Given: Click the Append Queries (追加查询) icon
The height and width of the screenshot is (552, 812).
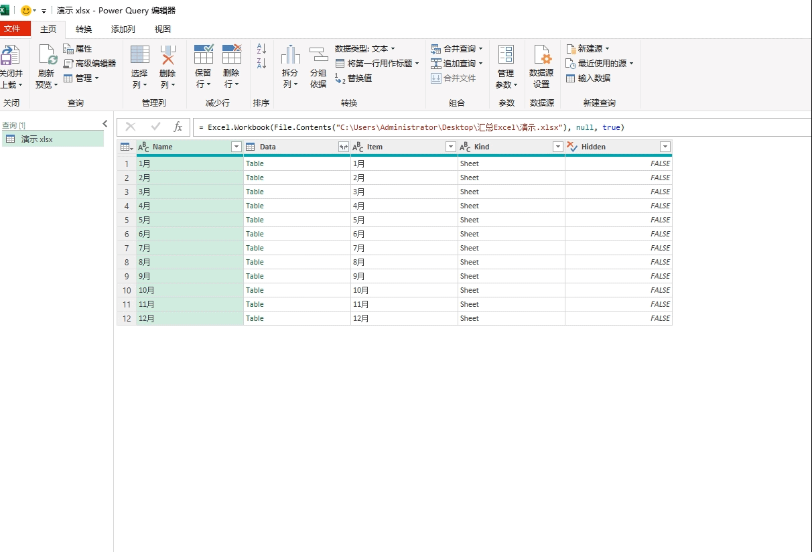Looking at the screenshot, I should click(436, 64).
